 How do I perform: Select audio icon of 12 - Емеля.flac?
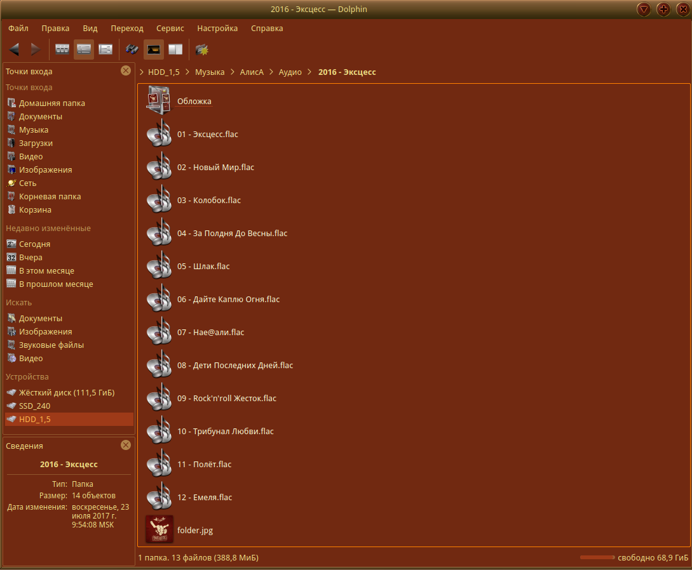pyautogui.click(x=159, y=497)
